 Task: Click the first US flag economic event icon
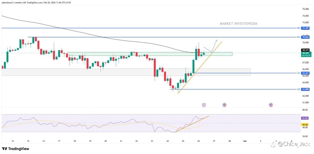(x=224, y=105)
